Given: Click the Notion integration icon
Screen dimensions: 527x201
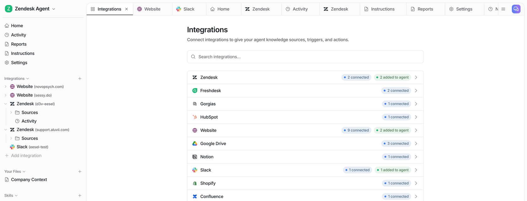Looking at the screenshot, I should click(195, 157).
